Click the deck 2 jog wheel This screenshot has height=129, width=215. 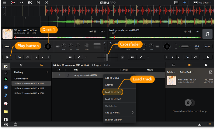pos(167,46)
